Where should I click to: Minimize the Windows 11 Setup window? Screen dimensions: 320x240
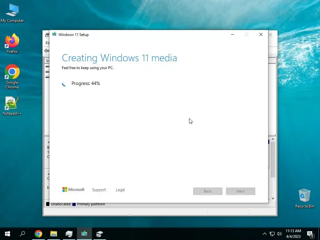coord(232,34)
